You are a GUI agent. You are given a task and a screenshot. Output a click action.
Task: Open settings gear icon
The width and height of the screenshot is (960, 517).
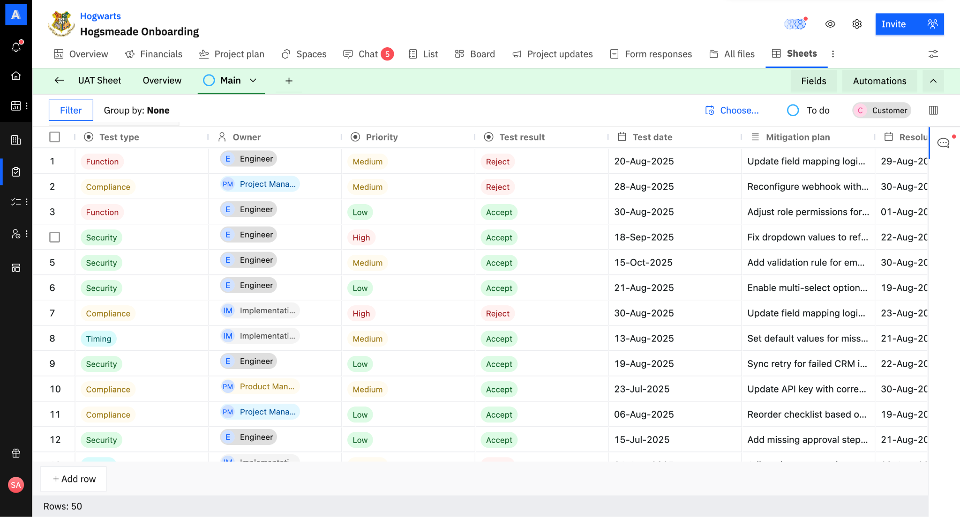click(857, 24)
